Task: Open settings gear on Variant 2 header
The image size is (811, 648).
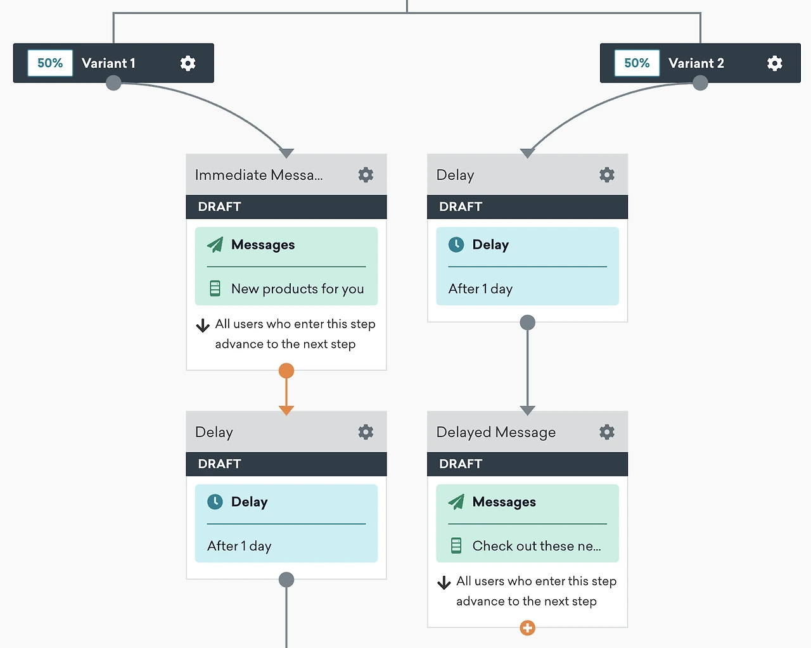Action: (x=774, y=63)
